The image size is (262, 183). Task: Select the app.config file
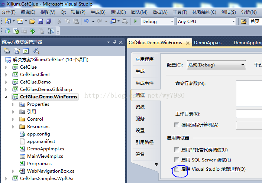point(39,134)
